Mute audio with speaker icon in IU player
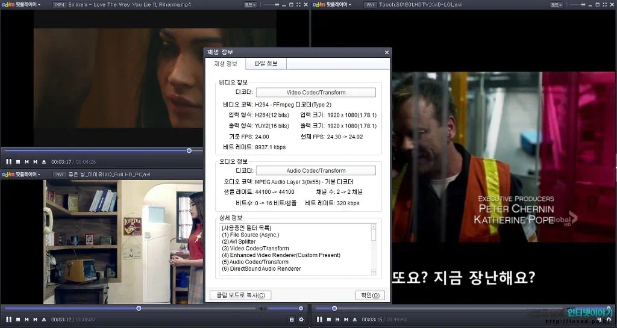 [262, 309]
